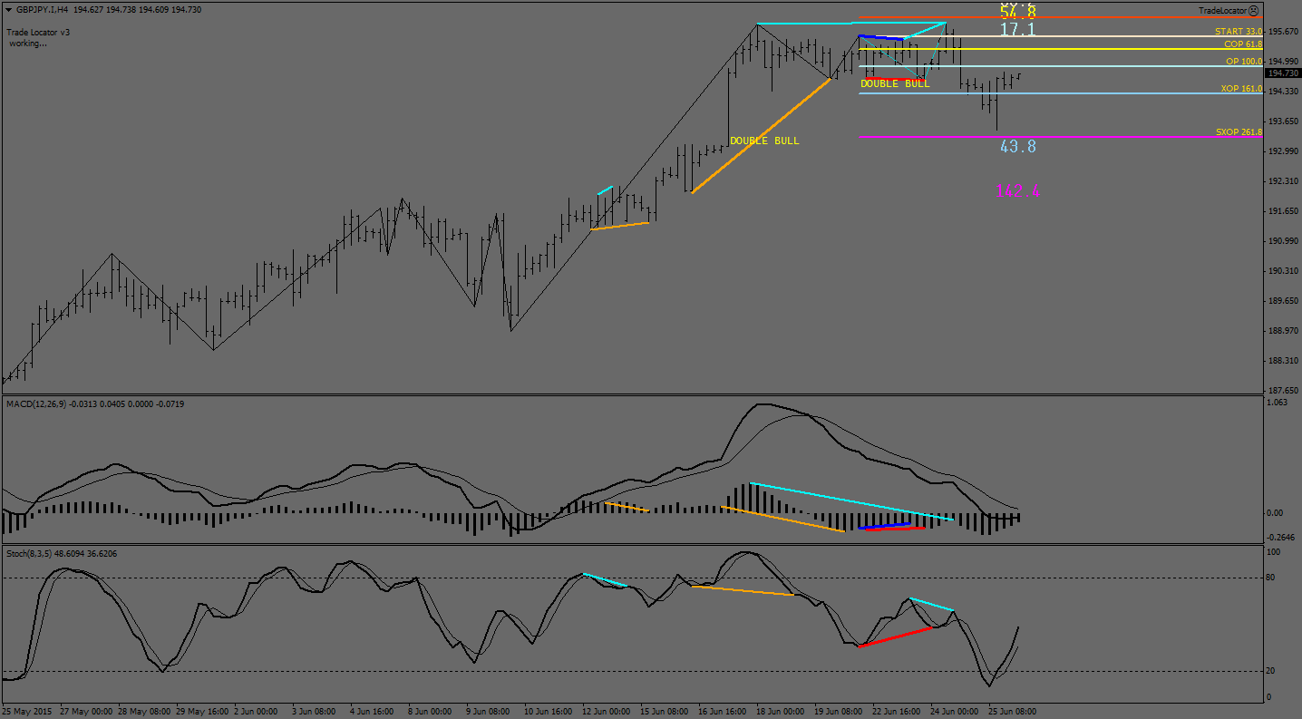Click the DOUBLE BULL label under the red line
1302x719 pixels.
895,83
